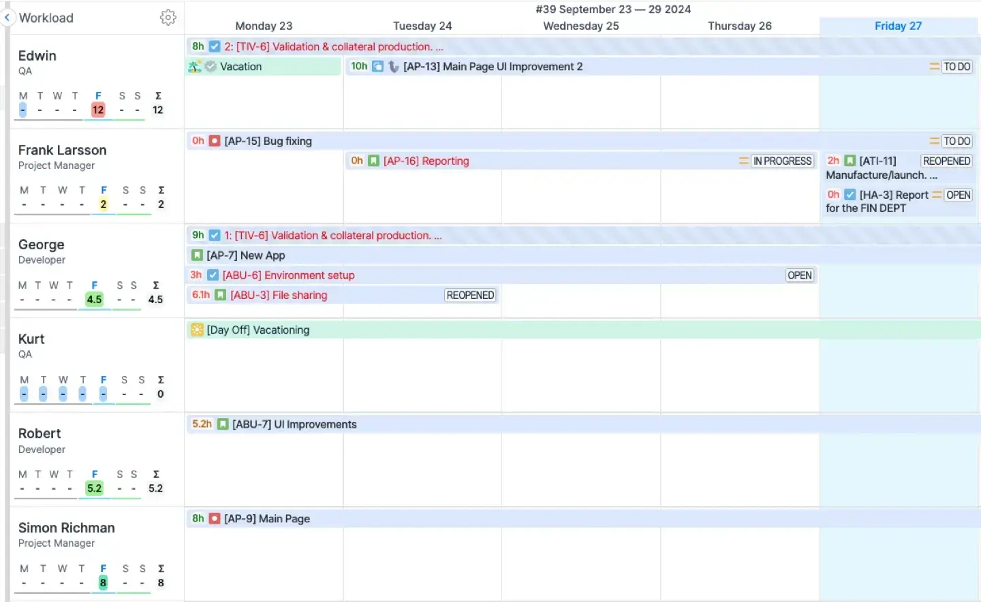Click the checkmark icon on [HA-3] Report
The height and width of the screenshot is (602, 981).
[850, 195]
